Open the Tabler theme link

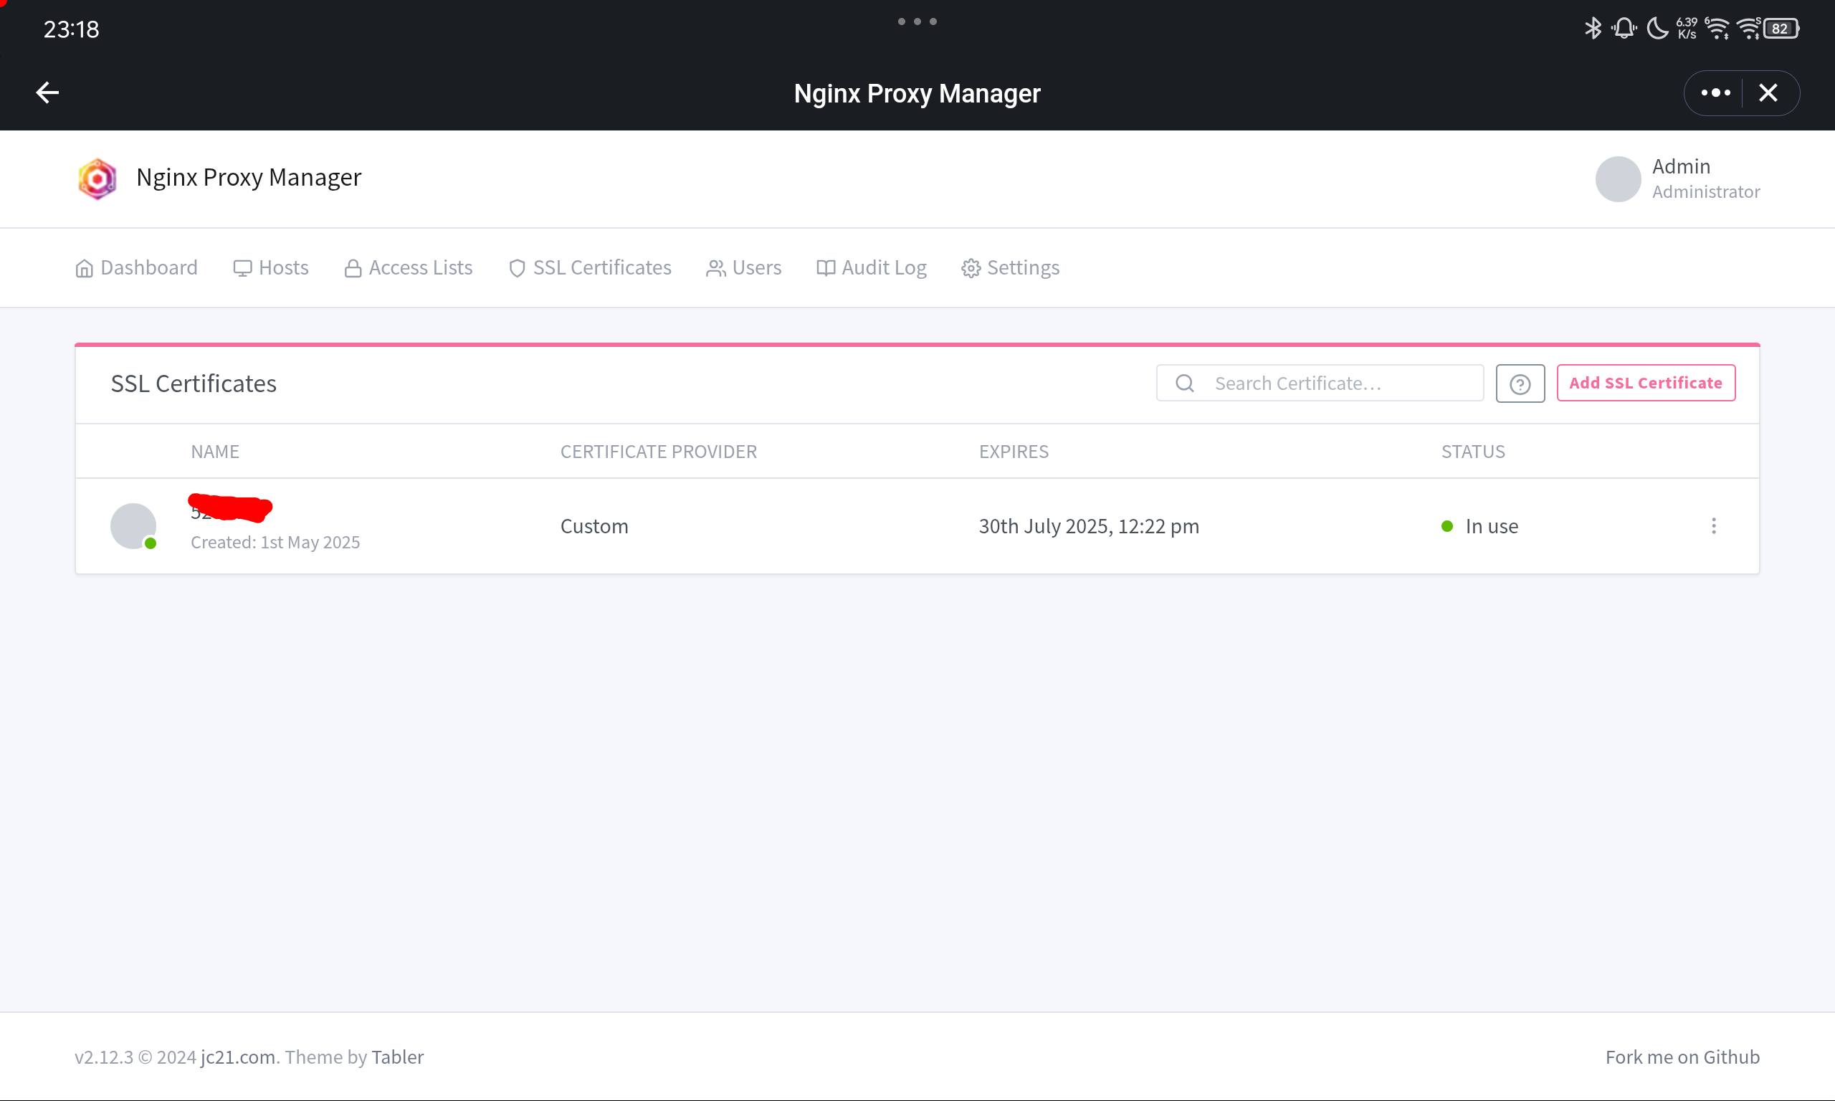coord(398,1057)
